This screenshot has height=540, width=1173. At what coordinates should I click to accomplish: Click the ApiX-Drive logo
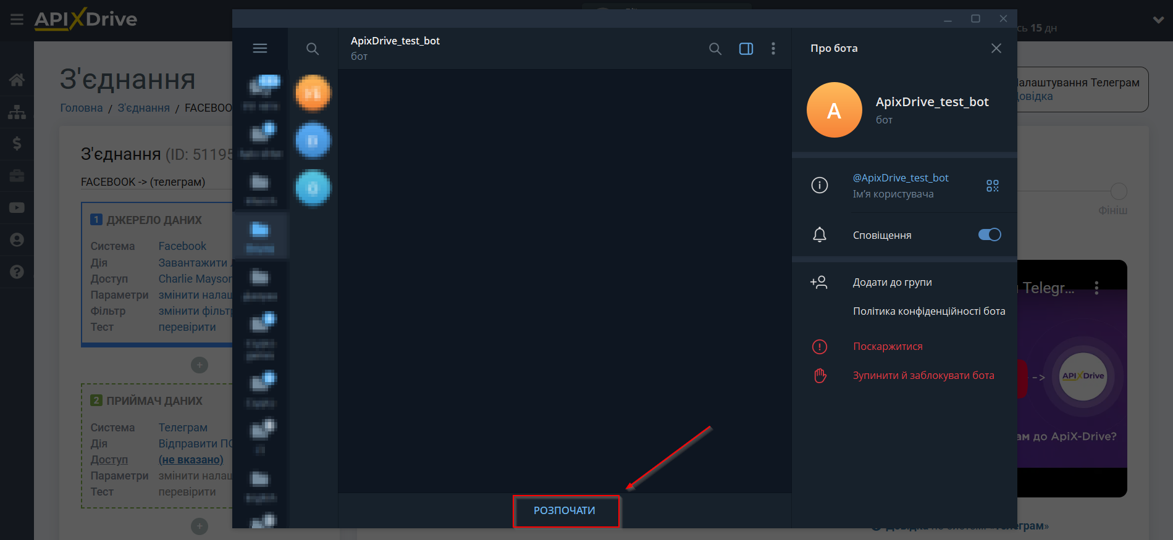[x=86, y=19]
